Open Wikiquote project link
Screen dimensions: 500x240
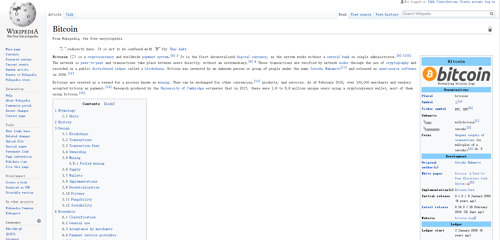(13, 213)
